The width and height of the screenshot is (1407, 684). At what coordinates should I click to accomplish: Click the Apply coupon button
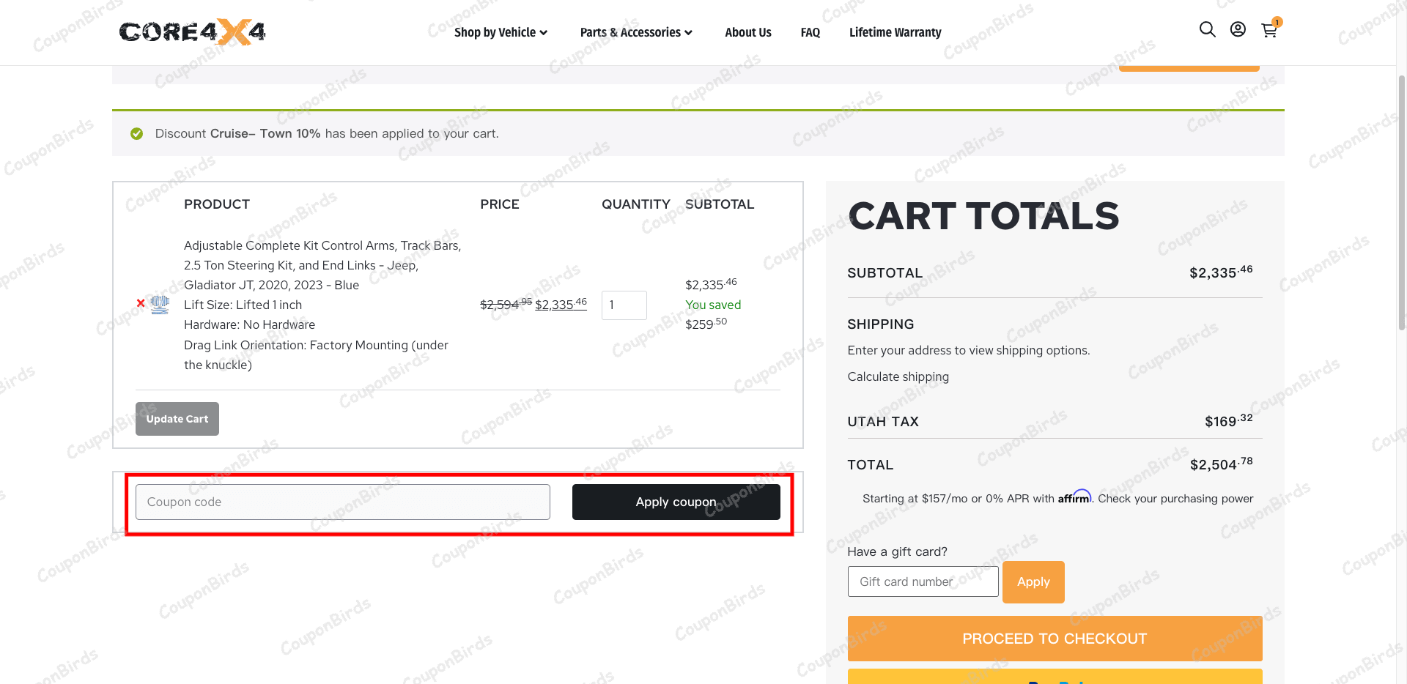[x=676, y=502]
